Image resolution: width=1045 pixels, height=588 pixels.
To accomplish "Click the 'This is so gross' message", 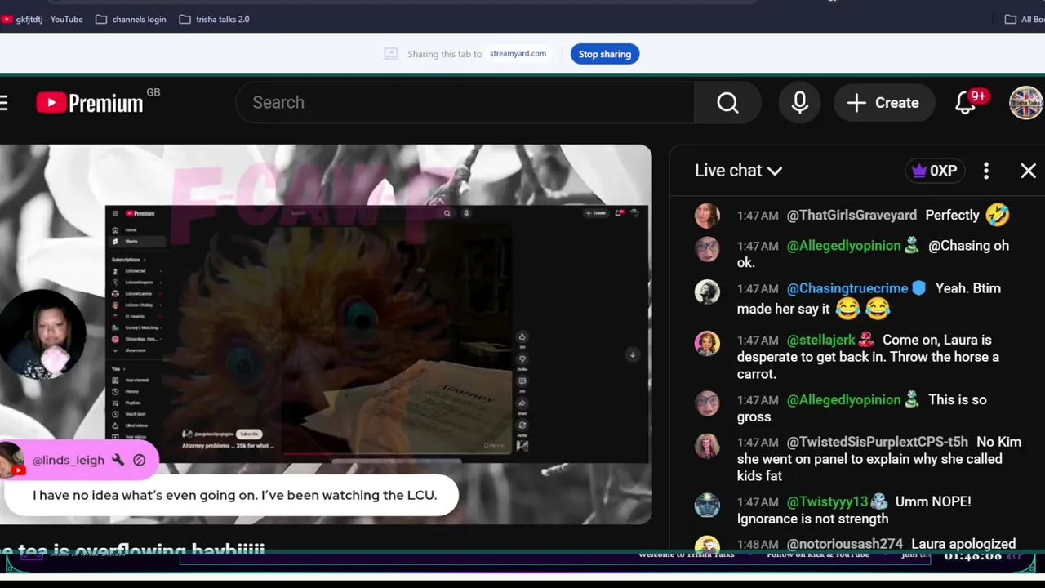I will coord(861,408).
